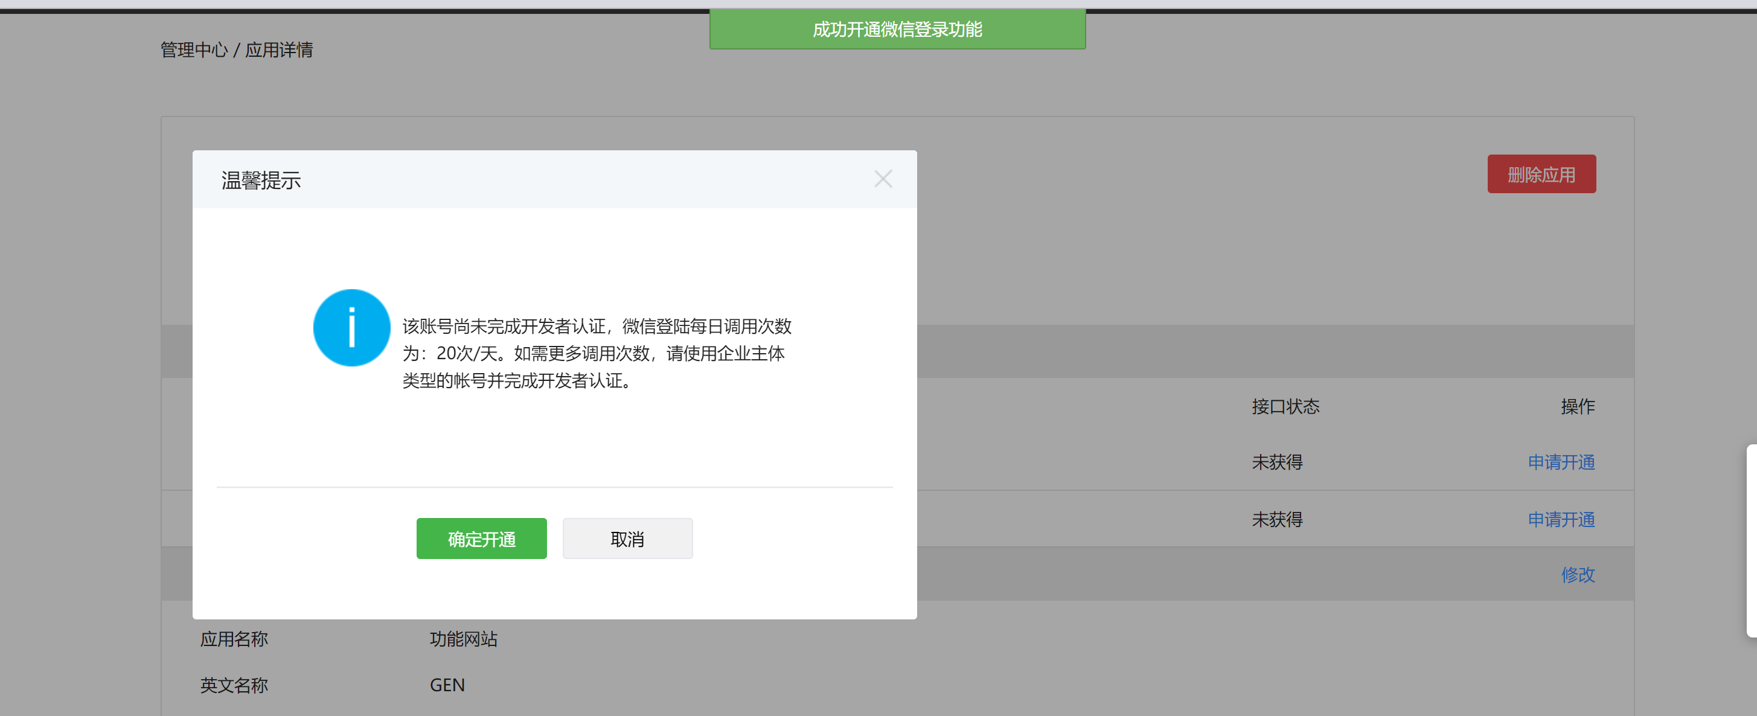Click the 功能网站 app name value
This screenshot has height=716, width=1757.
(463, 639)
